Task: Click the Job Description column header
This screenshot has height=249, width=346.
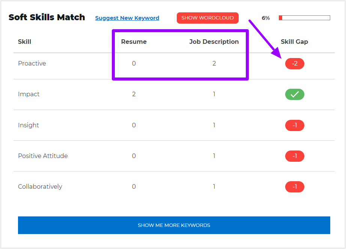Action: tap(214, 42)
